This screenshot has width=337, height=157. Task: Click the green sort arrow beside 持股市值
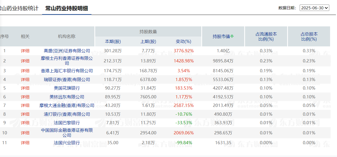232,37
